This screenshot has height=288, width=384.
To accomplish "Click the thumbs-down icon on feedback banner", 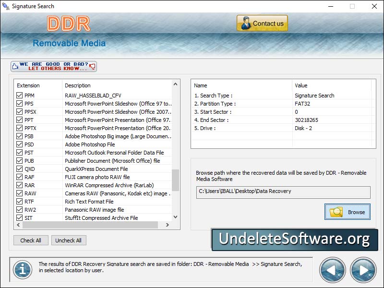I will coord(92,66).
